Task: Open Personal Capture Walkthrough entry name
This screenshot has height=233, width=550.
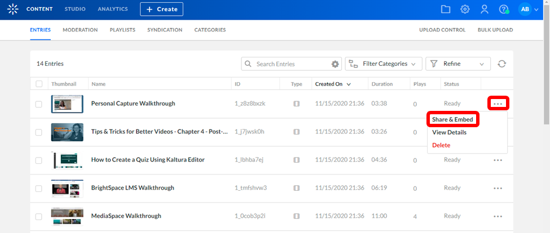Action: tap(133, 104)
